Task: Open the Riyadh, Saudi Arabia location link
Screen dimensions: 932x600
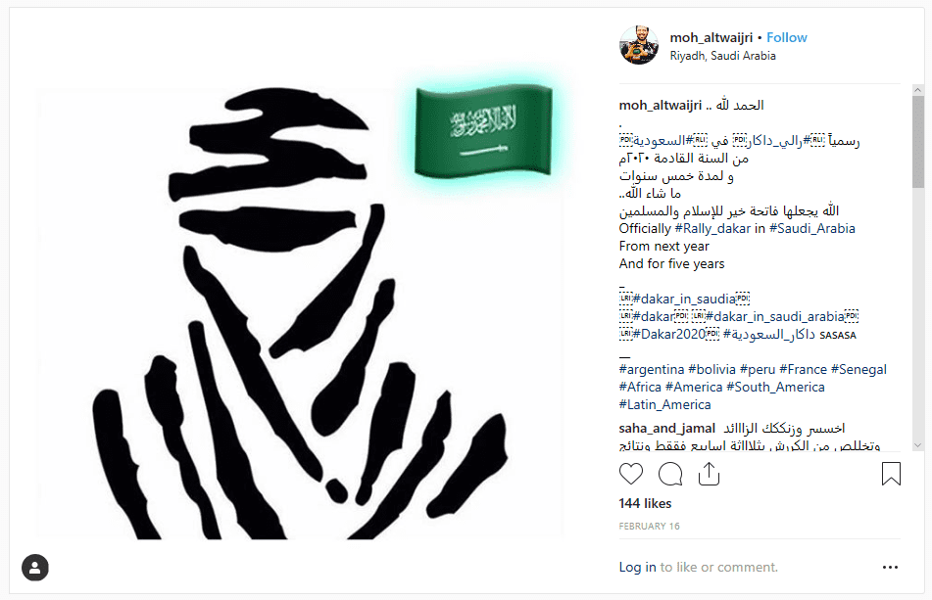Action: pos(722,56)
